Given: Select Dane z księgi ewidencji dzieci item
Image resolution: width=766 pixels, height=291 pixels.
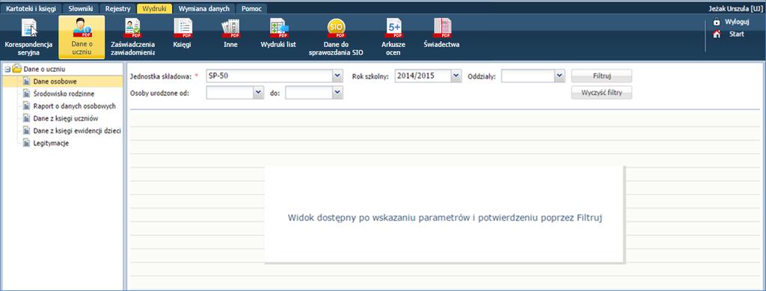Looking at the screenshot, I should pyautogui.click(x=77, y=131).
